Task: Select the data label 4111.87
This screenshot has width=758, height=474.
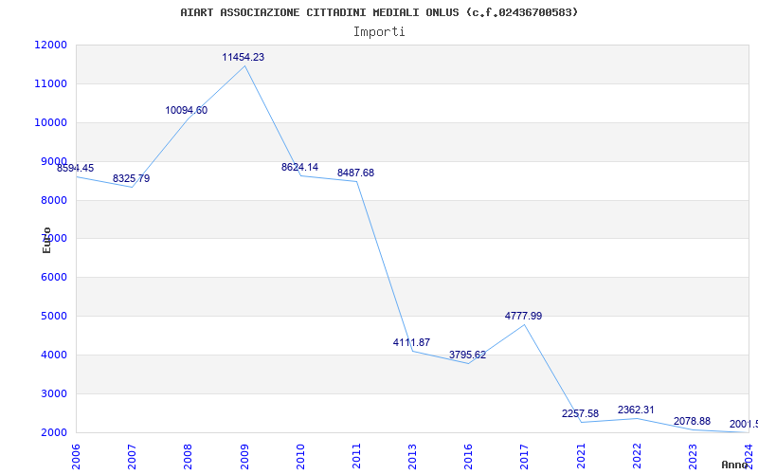Action: coord(411,342)
